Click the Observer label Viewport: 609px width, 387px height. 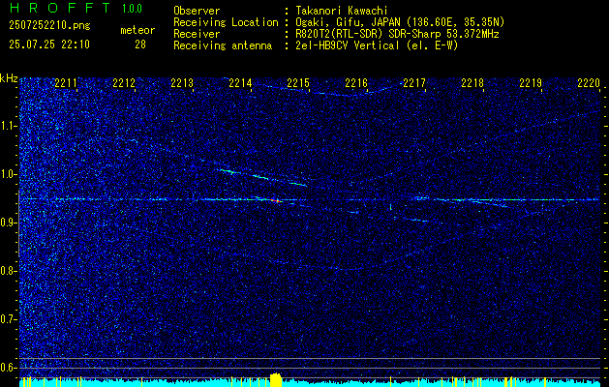coord(197,11)
